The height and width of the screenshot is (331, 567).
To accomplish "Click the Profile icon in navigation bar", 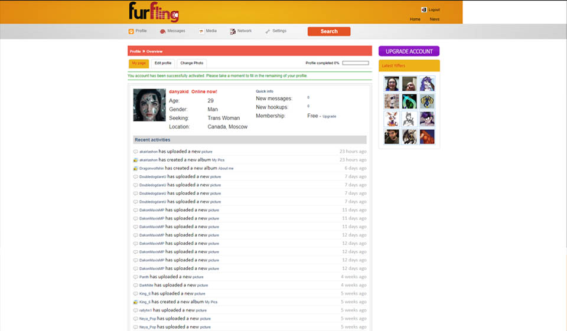I will [131, 31].
